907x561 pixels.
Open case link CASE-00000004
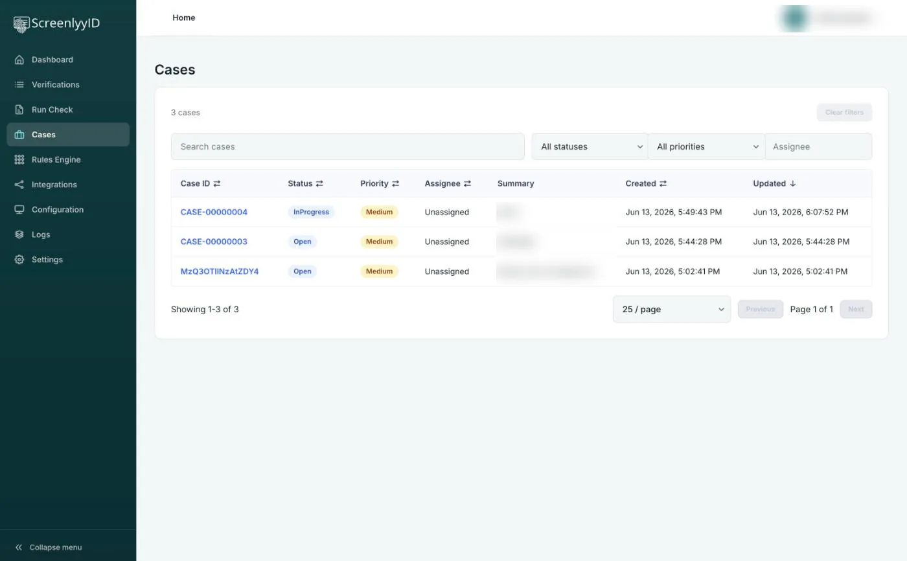pyautogui.click(x=214, y=212)
